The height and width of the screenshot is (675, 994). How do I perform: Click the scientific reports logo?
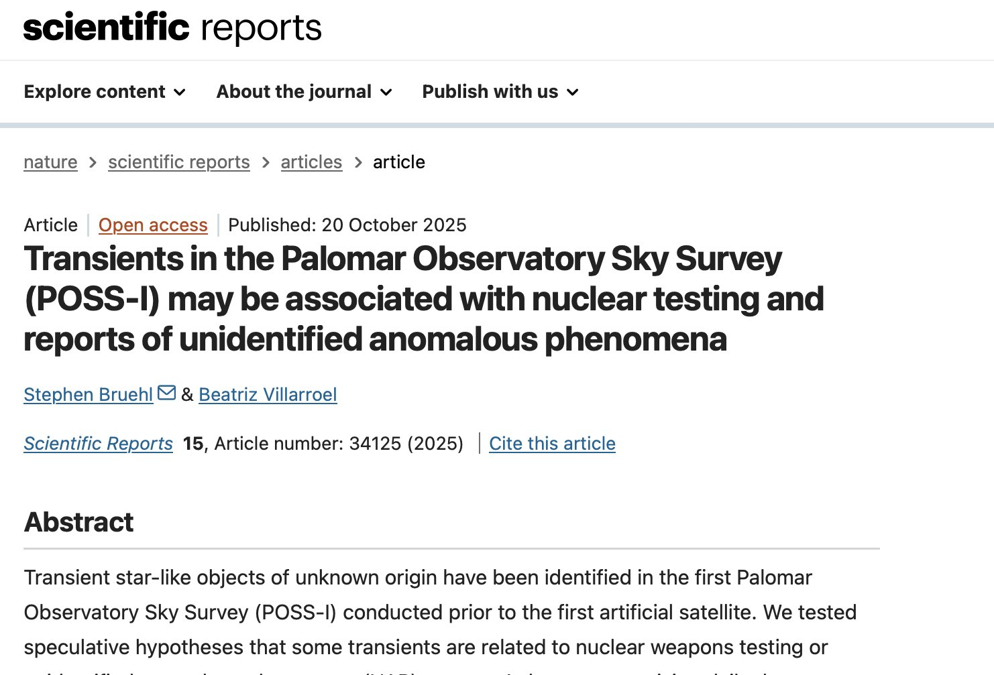click(172, 28)
